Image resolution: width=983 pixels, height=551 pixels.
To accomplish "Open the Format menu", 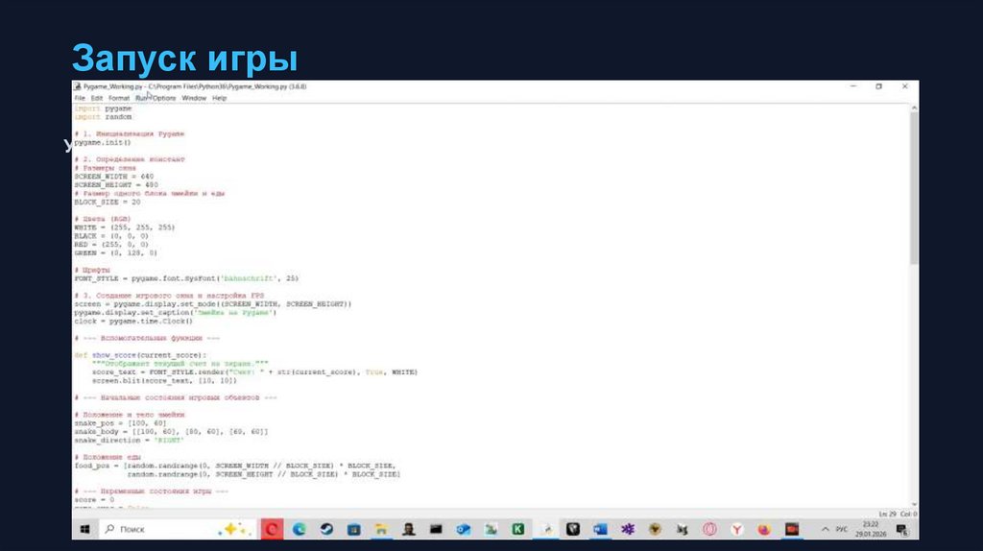I will (118, 99).
